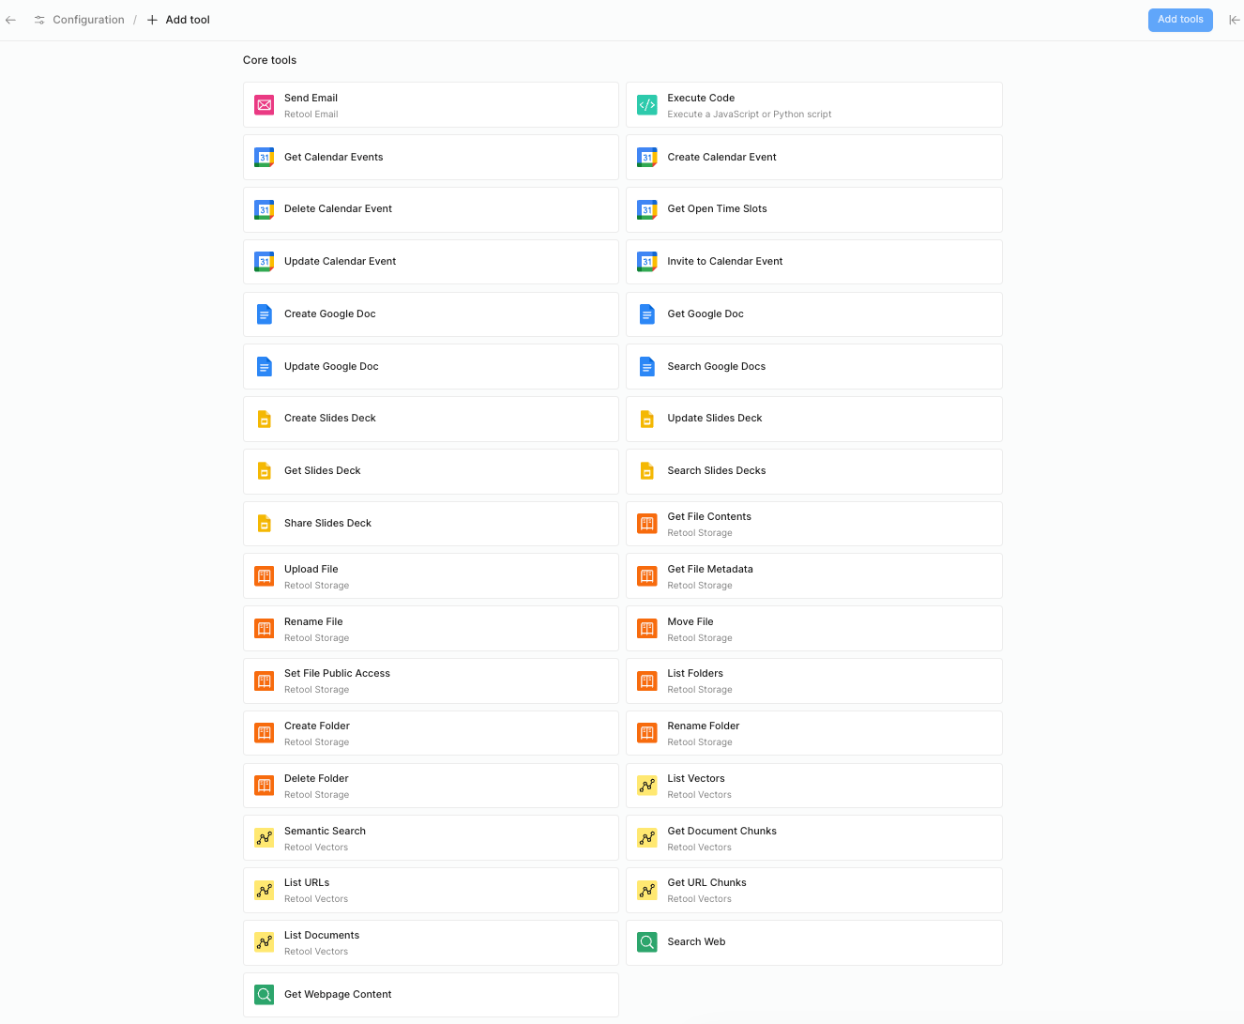Select the Get Webpage Content tool

pos(430,995)
